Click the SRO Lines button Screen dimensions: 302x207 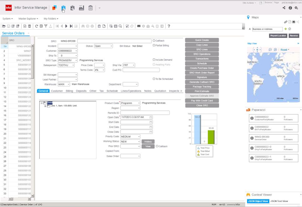coord(202,49)
